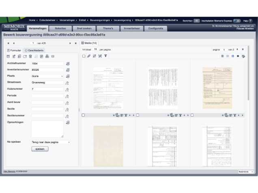The width and height of the screenshot is (258, 193).
Task: Click the lookup icon beside the Aard bouw field
Action: coord(67,103)
